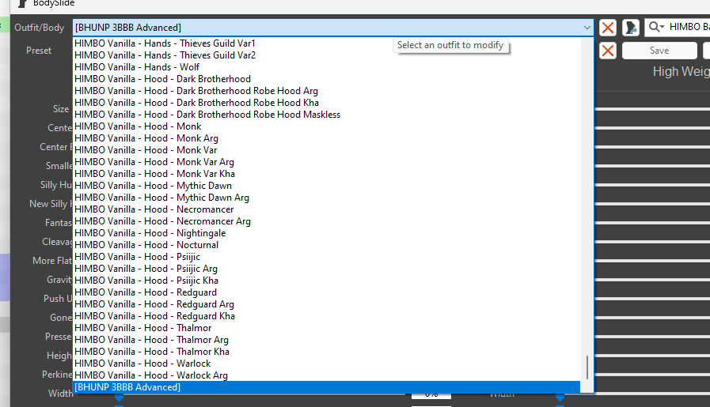This screenshot has height=407, width=710.
Task: Pick HIMBO Vanilla - Hood - Warlock Arg
Action: tap(326, 375)
